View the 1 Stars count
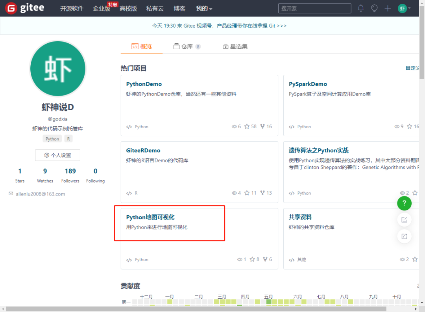Image resolution: width=425 pixels, height=312 pixels. click(20, 175)
